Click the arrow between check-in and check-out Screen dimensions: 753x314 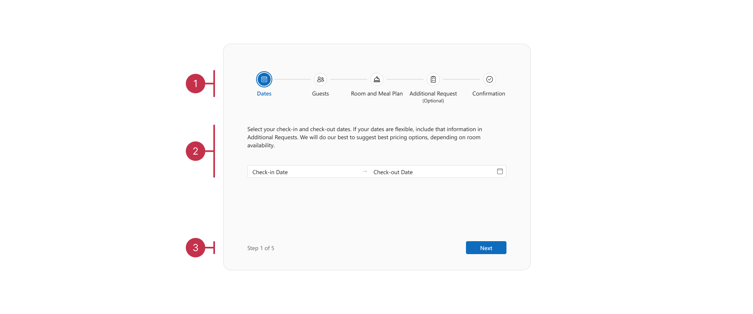pyautogui.click(x=364, y=172)
